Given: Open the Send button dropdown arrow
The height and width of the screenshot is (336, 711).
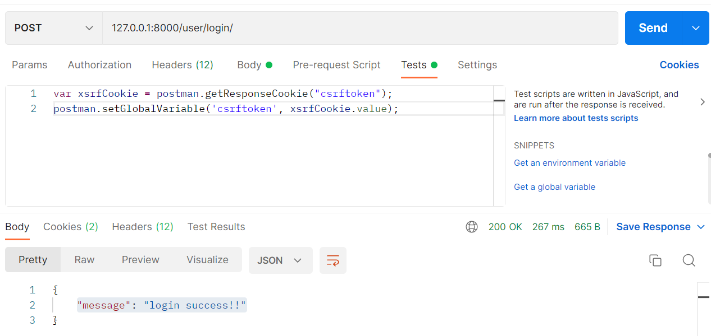Looking at the screenshot, I should click(x=696, y=28).
